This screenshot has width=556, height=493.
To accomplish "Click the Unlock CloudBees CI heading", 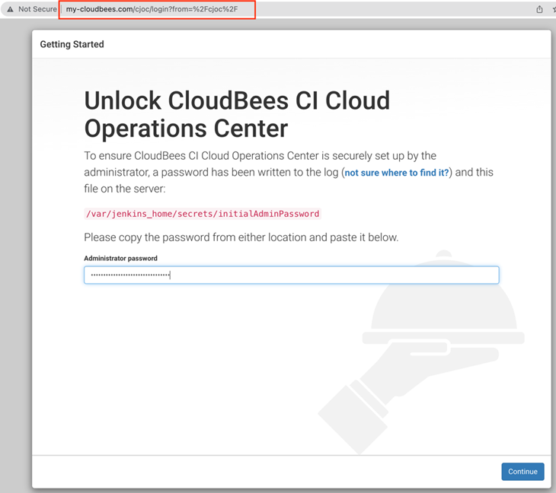I will tap(237, 114).
